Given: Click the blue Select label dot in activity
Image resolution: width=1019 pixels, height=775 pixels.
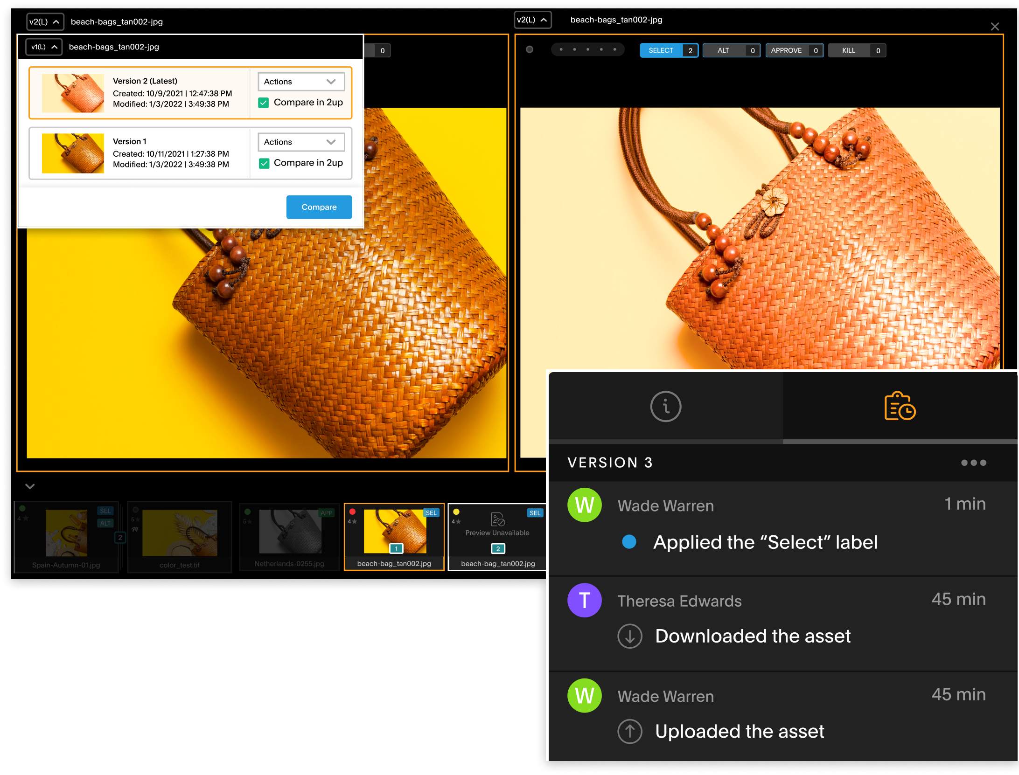Looking at the screenshot, I should click(x=629, y=541).
